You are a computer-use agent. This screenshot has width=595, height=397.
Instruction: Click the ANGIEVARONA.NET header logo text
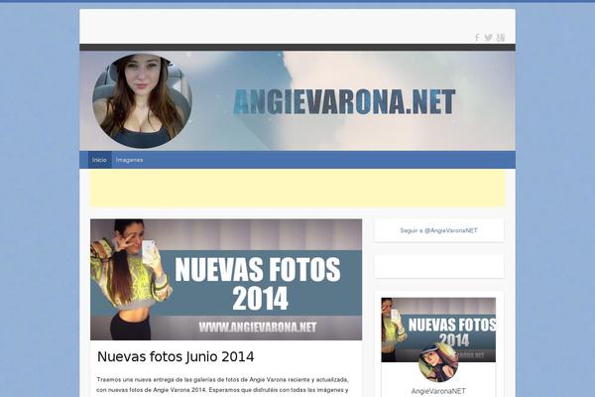pyautogui.click(x=344, y=102)
